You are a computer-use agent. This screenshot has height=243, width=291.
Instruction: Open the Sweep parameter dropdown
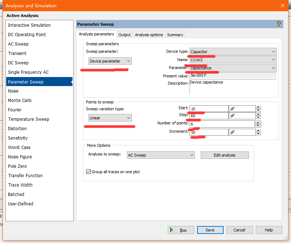pos(110,61)
